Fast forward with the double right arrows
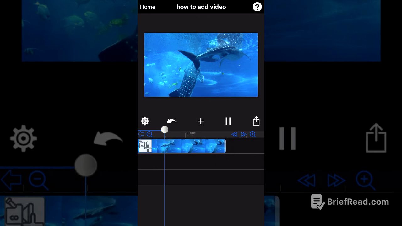The image size is (402, 226). 243,134
